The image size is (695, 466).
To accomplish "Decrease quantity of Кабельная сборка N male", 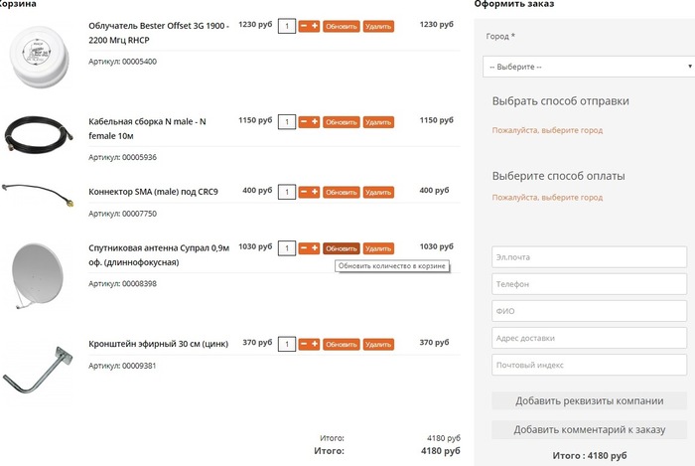I will click(x=304, y=121).
